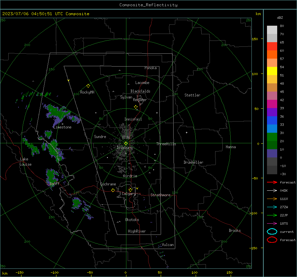This screenshot has width=297, height=277.
Task: Click the Didsbury city label
Action: (x=124, y=148)
